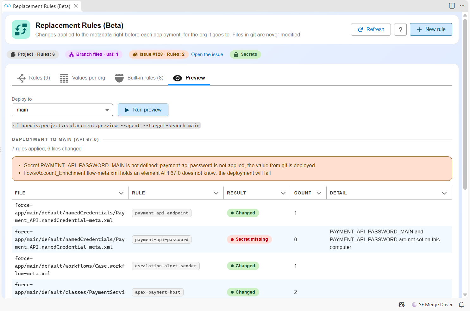Open the more actions ellipsis menu

(x=462, y=6)
